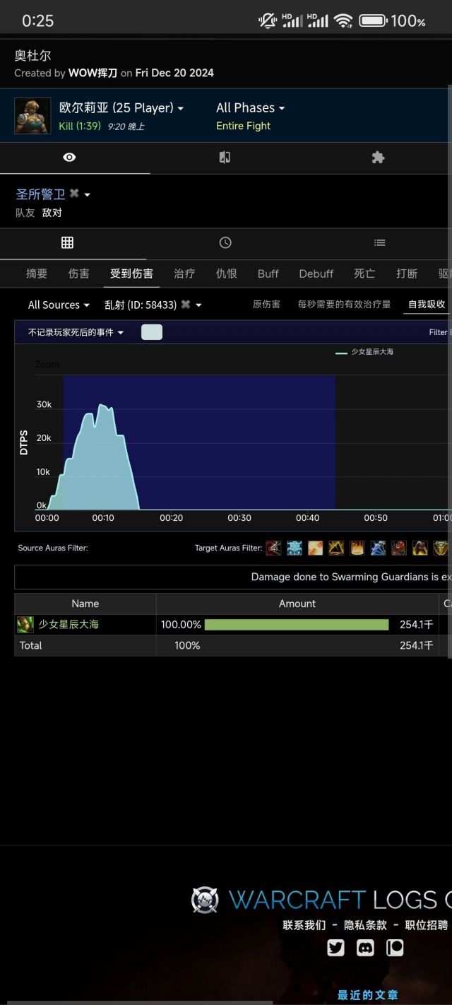Open the All Sources dropdown
Image resolution: width=452 pixels, height=1005 pixels.
[59, 305]
